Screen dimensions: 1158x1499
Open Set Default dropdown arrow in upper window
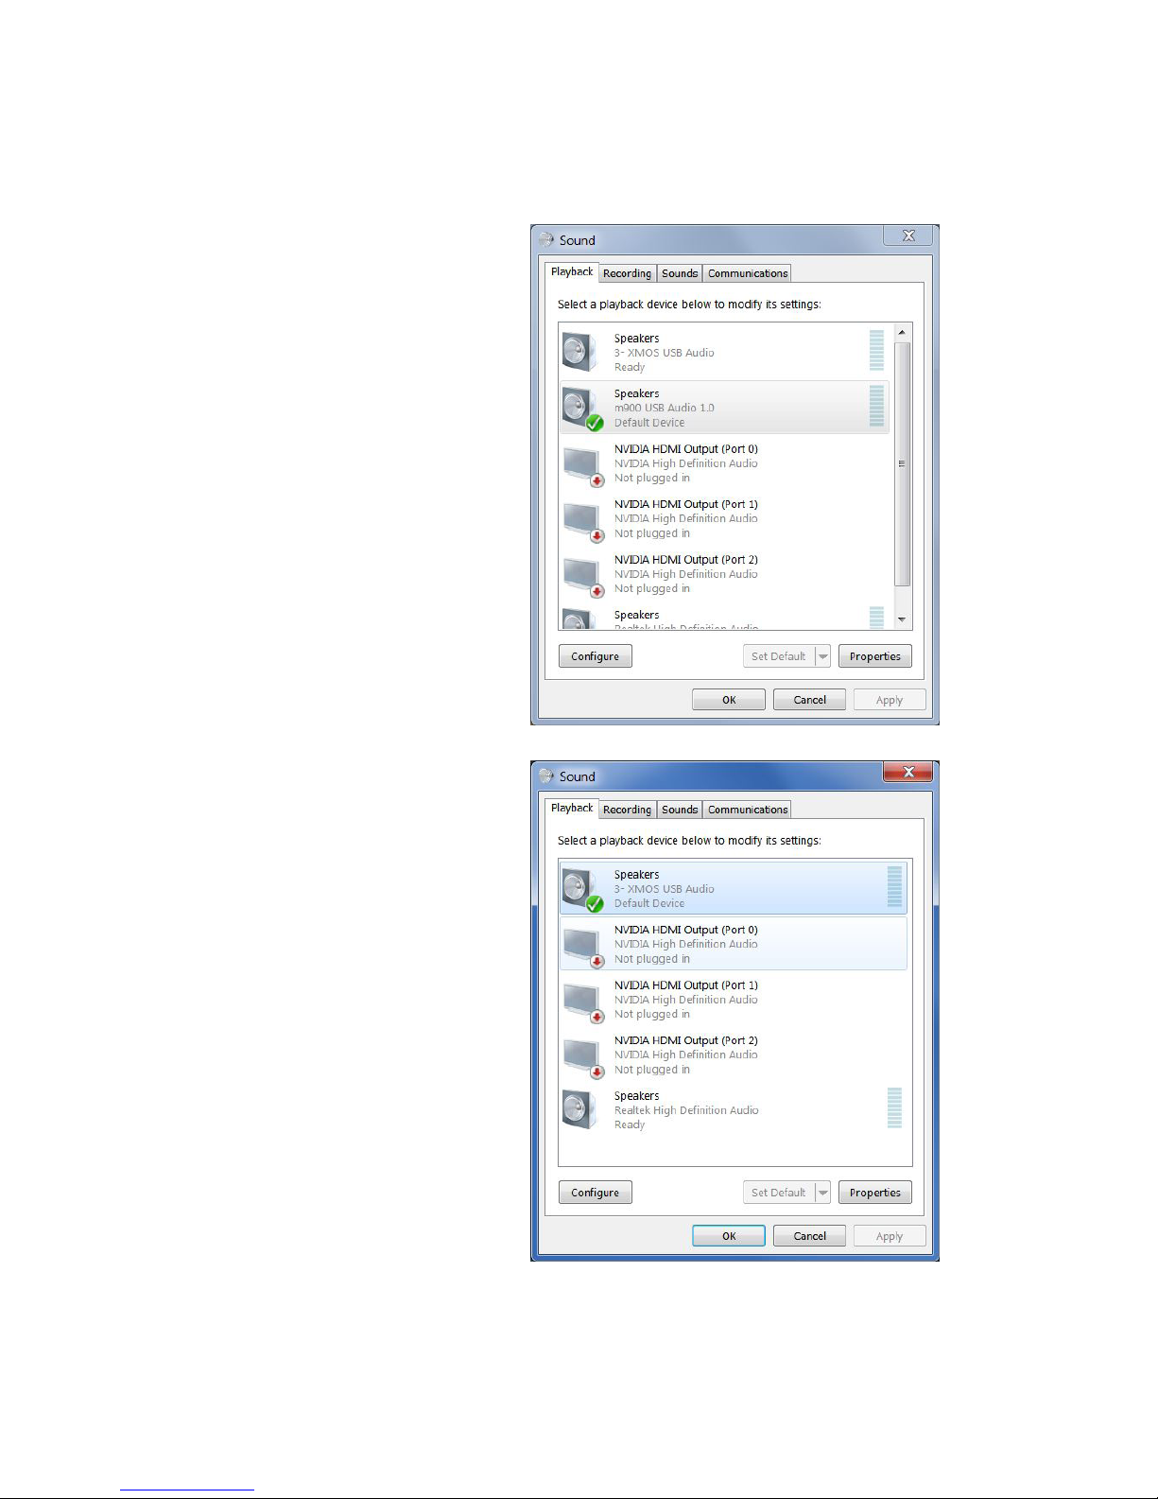(822, 656)
